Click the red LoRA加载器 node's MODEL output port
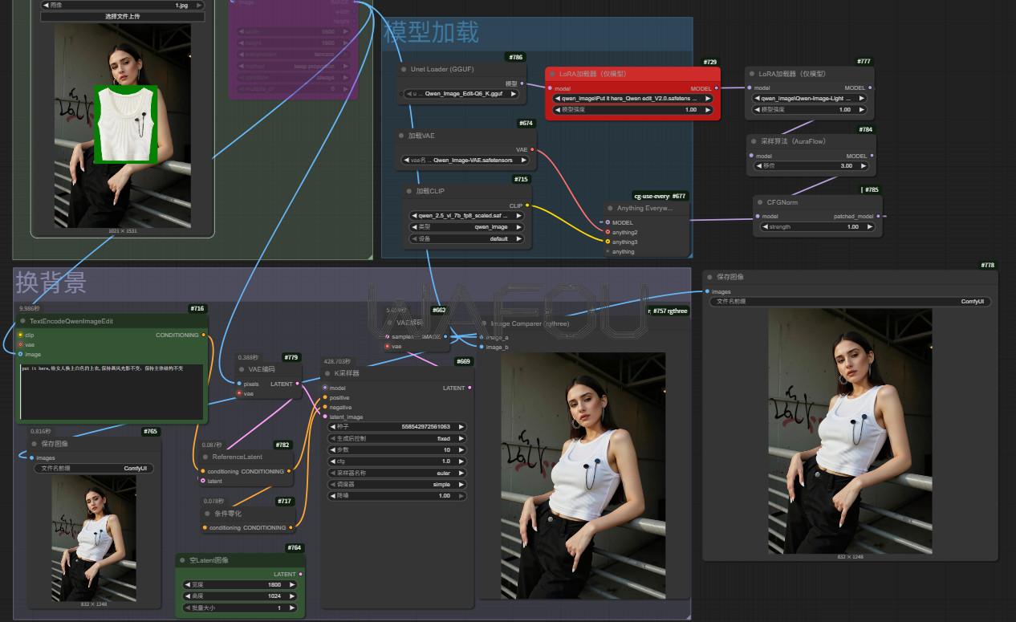This screenshot has width=1016, height=622. [x=717, y=88]
